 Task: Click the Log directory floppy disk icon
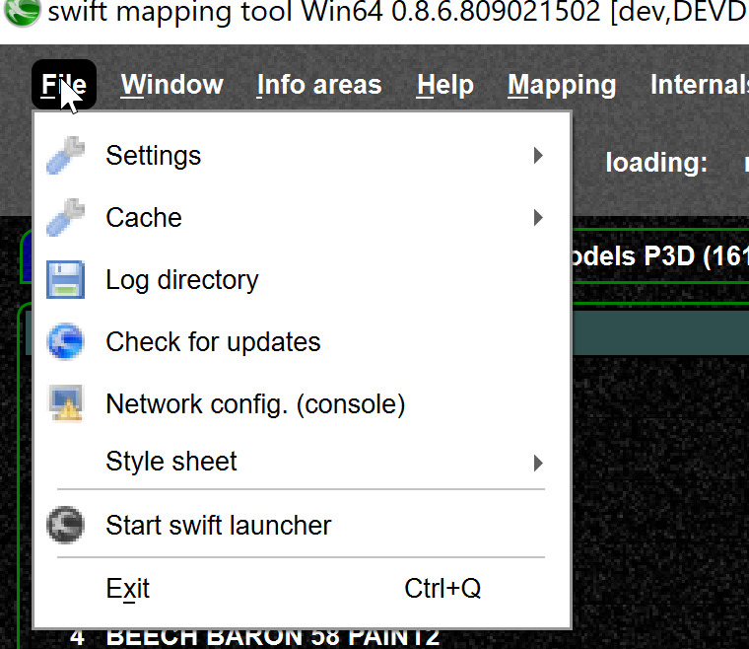pyautogui.click(x=65, y=279)
